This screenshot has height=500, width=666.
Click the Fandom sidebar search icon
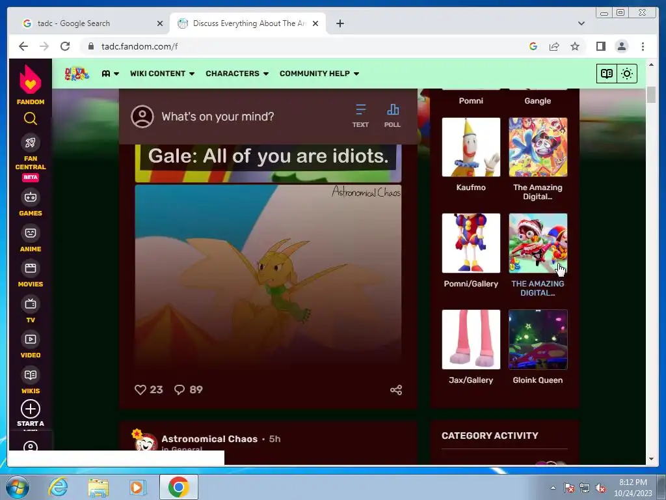point(30,118)
